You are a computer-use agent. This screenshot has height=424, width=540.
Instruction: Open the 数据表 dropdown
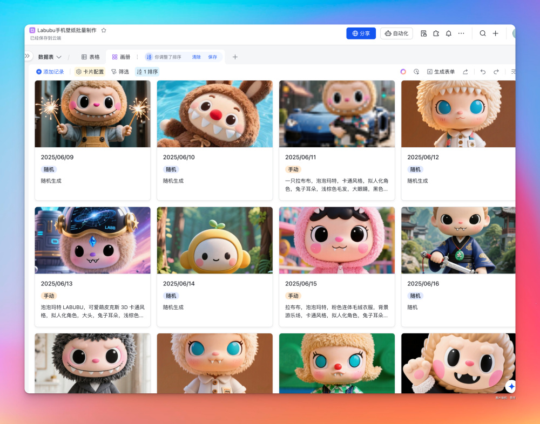click(x=50, y=57)
